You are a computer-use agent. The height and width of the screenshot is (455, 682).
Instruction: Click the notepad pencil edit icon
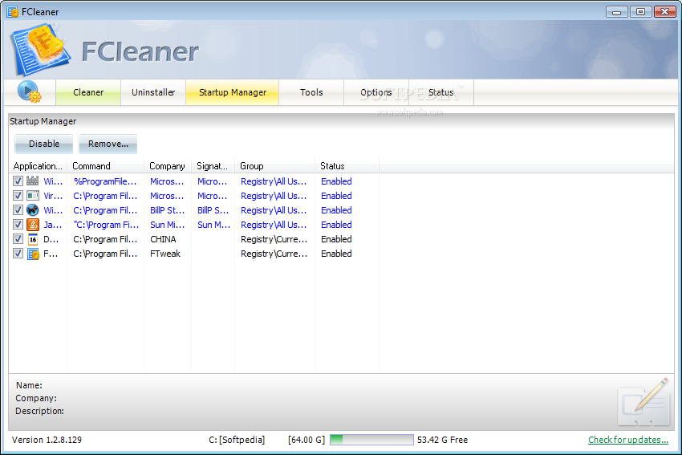click(x=643, y=402)
